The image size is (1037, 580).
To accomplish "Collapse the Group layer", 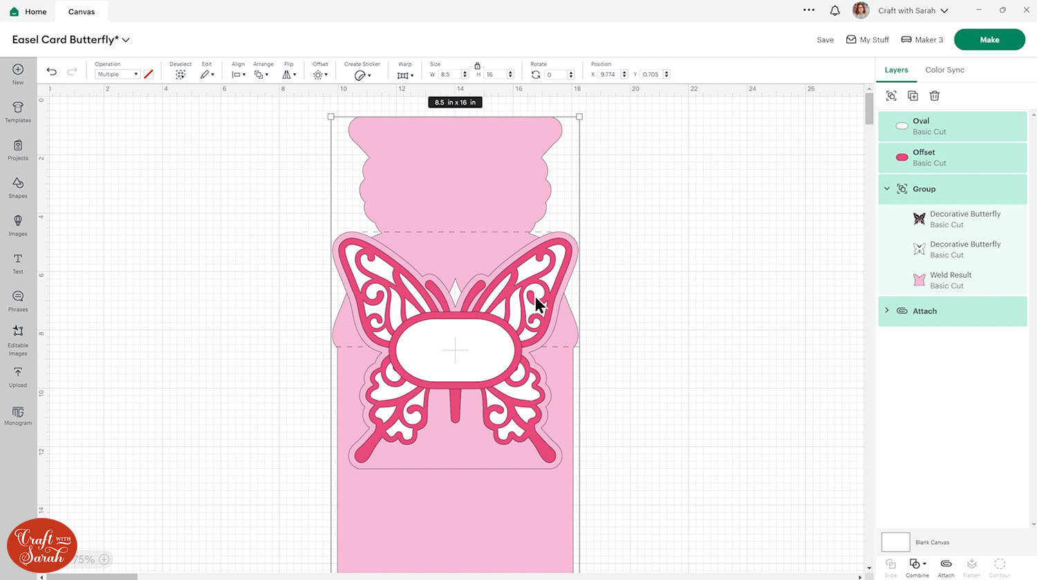I will pos(887,188).
